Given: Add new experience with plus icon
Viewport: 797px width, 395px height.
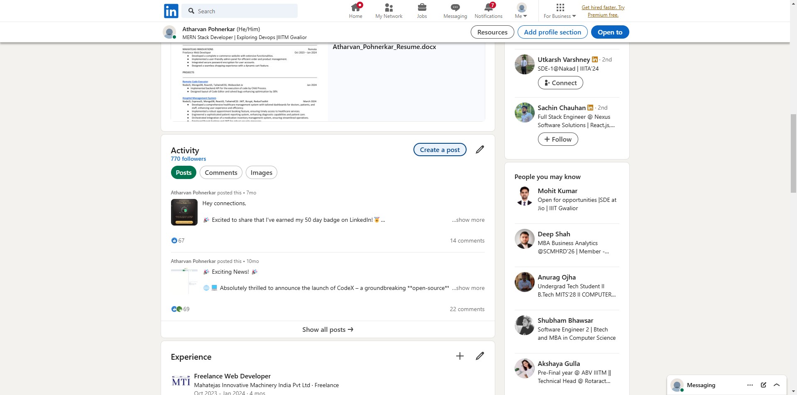Looking at the screenshot, I should 460,356.
